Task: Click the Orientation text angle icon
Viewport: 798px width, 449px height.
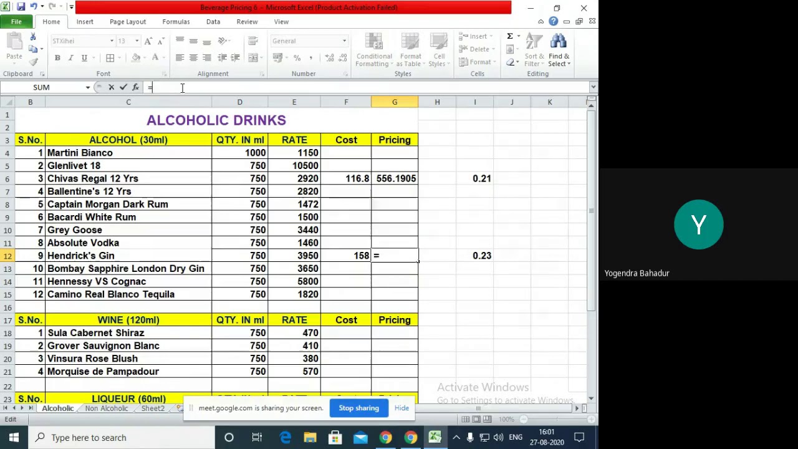Action: (223, 41)
